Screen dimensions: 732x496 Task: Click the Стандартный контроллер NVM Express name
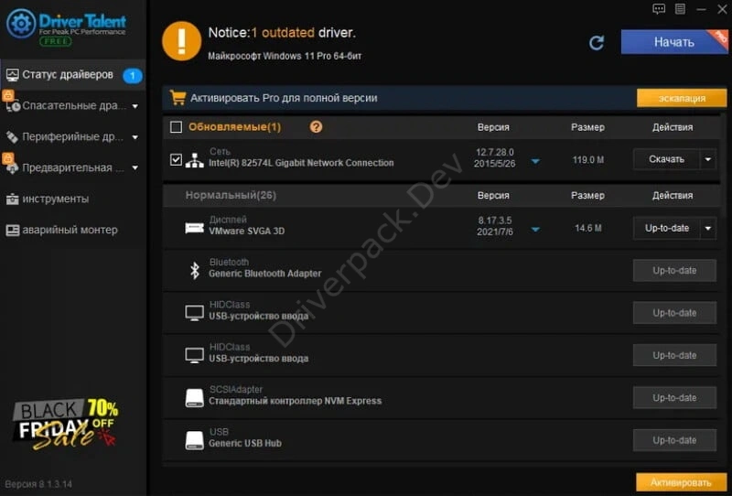coord(295,401)
